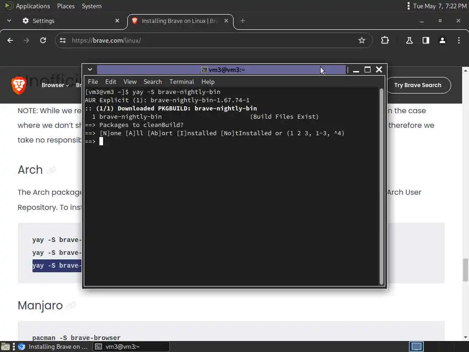Expand the tab search dropdown arrow

pos(9,21)
